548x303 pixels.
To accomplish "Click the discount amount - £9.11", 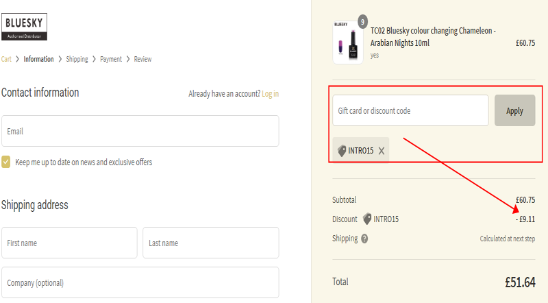I will (x=525, y=219).
